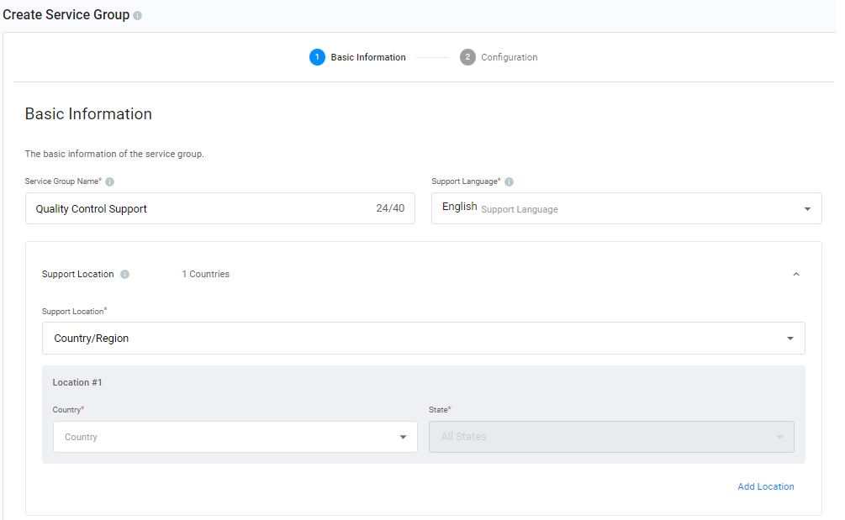Open the Country/Region support location dropdown
Screen dimensions: 845x520
pyautogui.click(x=790, y=339)
